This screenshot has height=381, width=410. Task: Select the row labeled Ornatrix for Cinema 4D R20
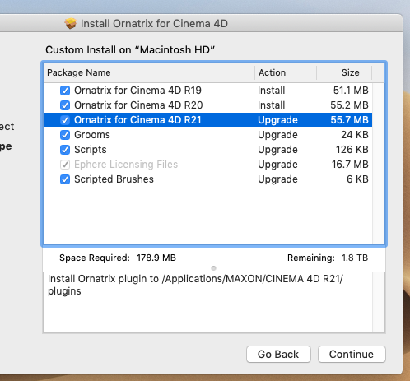point(207,105)
